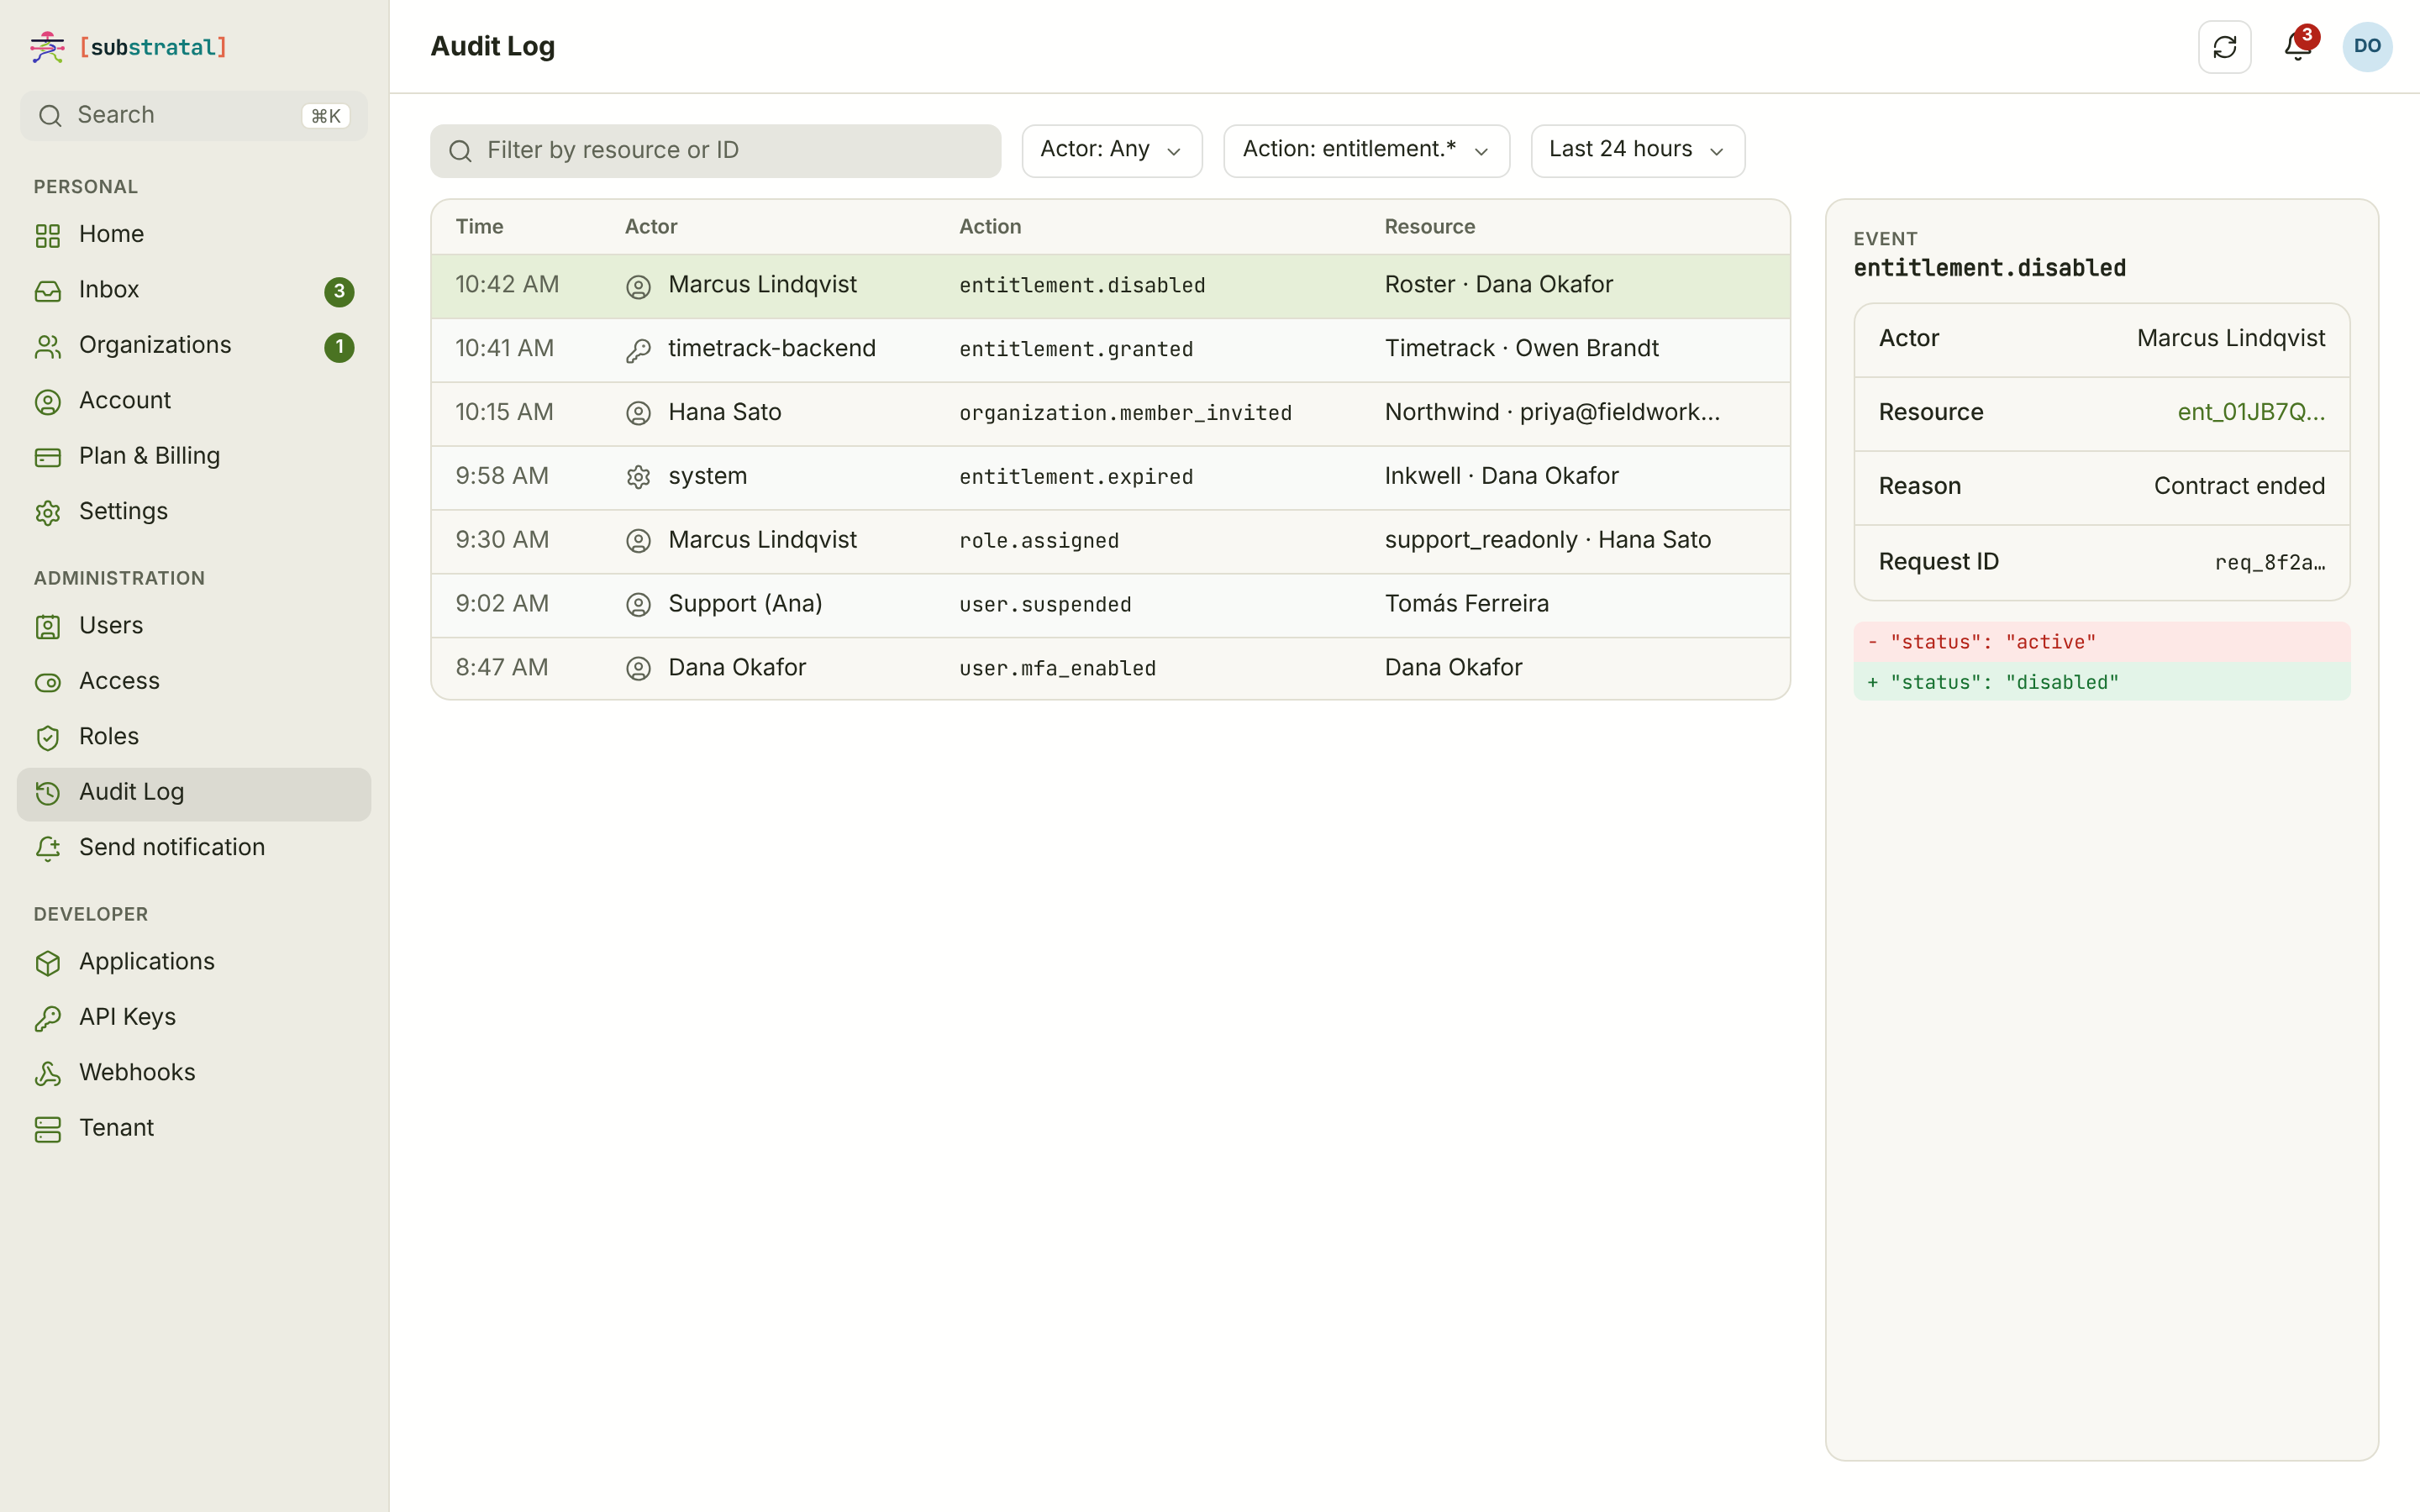Click the substratal logo
The width and height of the screenshot is (2420, 1512).
(x=129, y=47)
